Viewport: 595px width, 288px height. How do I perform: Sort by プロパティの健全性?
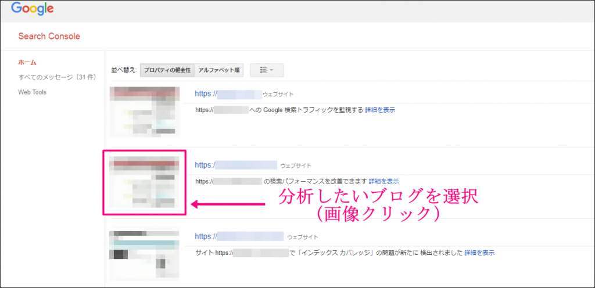tap(167, 70)
